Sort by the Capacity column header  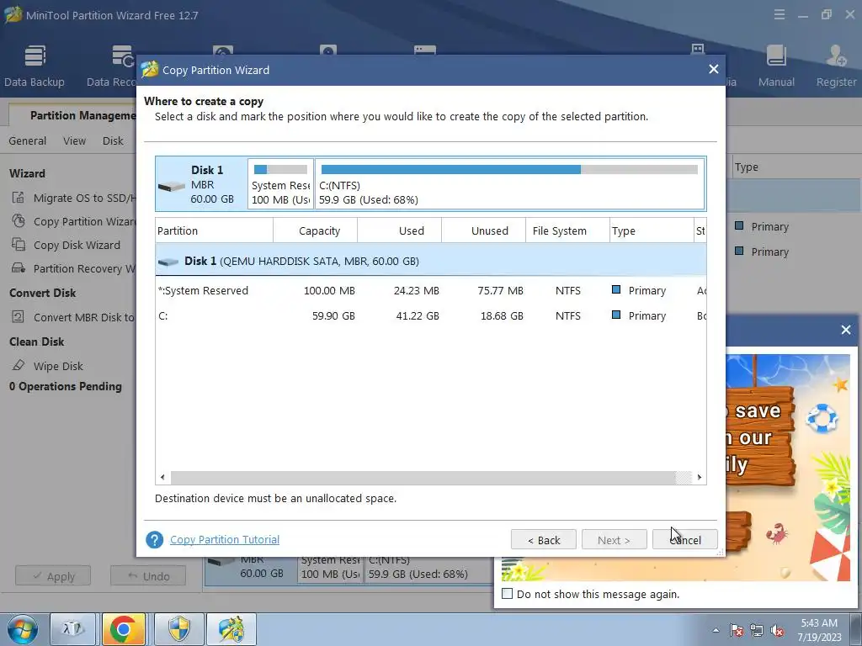316,230
